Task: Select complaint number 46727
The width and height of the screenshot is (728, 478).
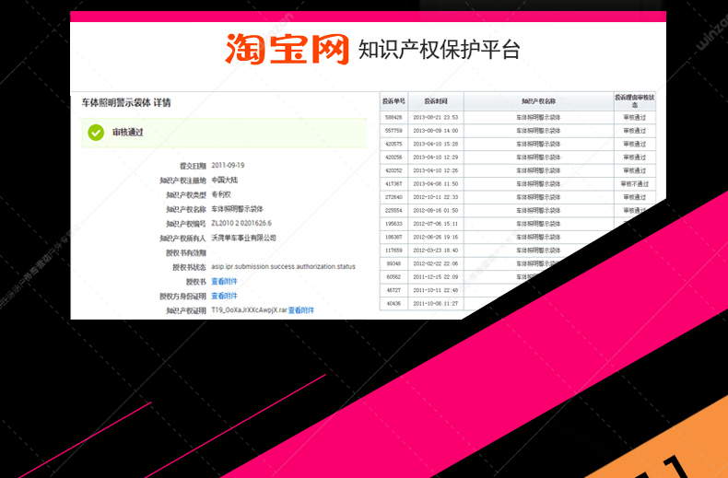Action: pos(393,290)
